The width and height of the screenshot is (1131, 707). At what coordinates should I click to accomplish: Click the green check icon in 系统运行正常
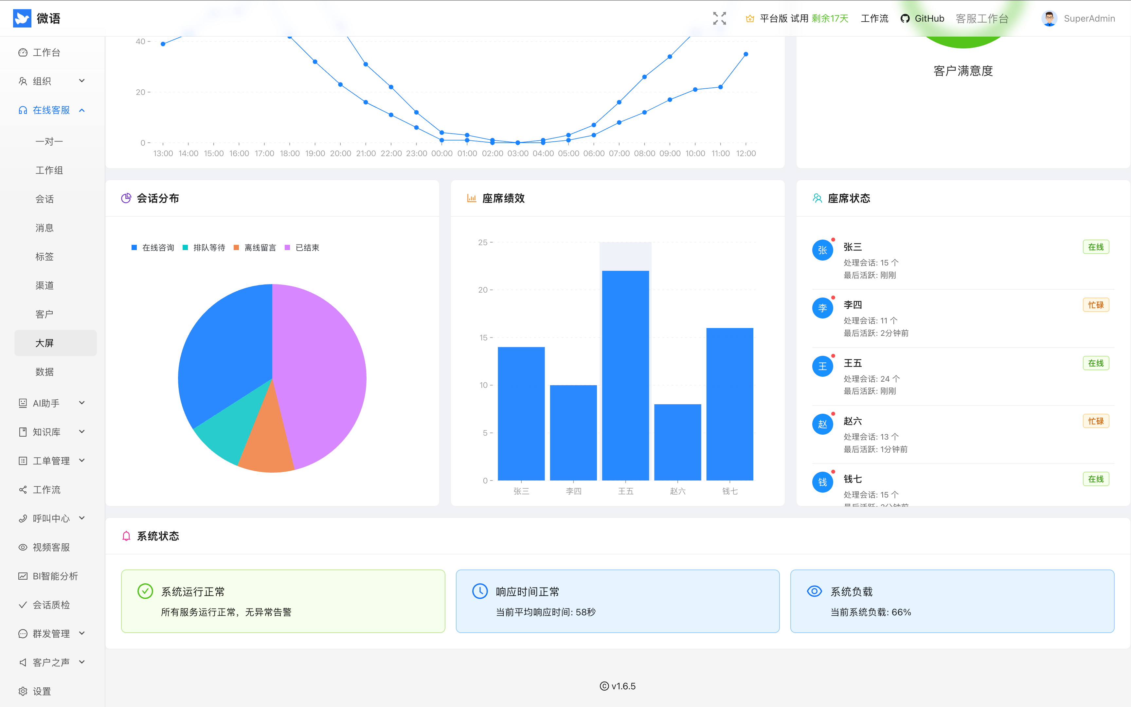[x=145, y=591]
